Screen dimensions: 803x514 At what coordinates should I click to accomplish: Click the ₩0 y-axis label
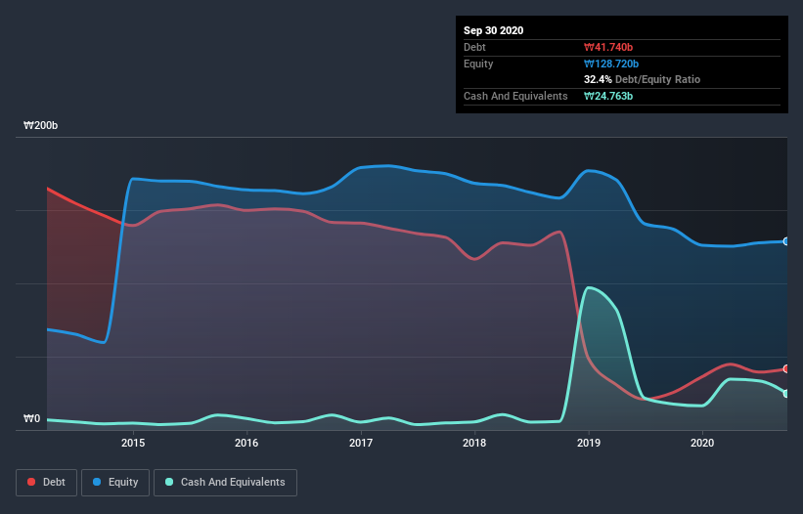click(31, 418)
